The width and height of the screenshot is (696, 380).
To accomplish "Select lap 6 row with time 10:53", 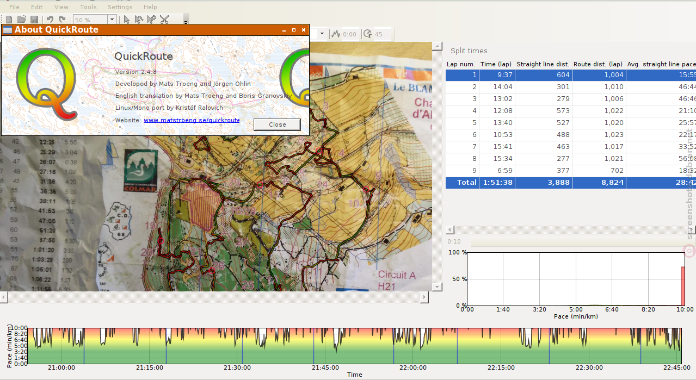I will (x=571, y=135).
